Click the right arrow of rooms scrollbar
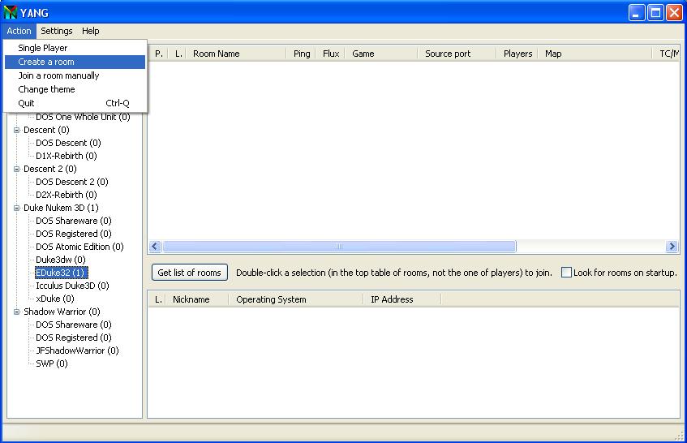The image size is (687, 443). (x=672, y=247)
